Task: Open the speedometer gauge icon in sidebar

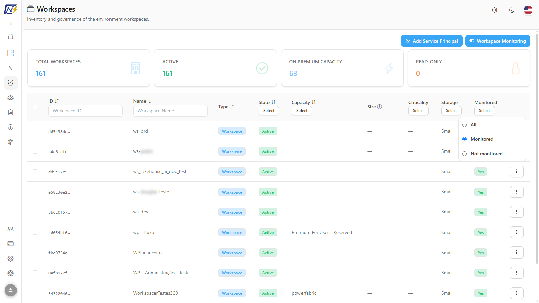Action: pos(11,98)
